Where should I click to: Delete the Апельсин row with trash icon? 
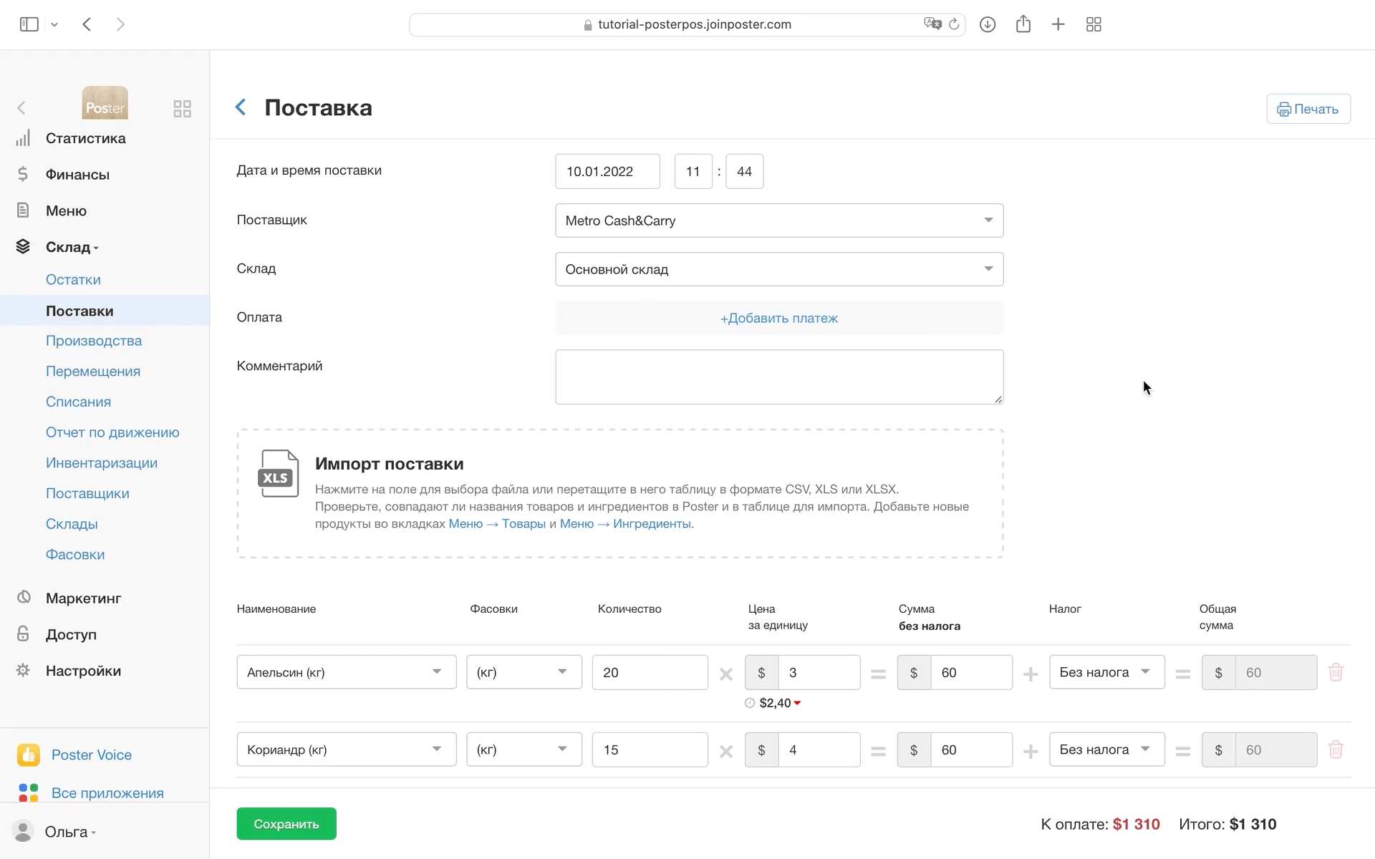(x=1335, y=672)
